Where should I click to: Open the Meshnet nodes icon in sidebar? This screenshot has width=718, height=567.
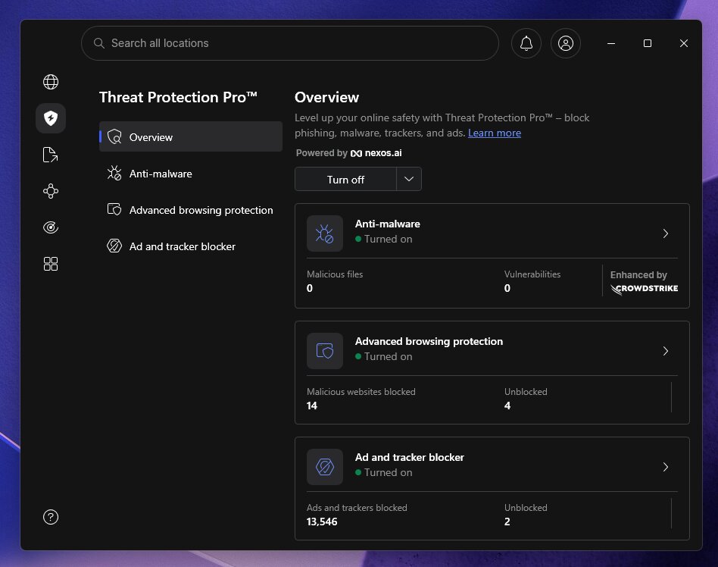[x=51, y=191]
